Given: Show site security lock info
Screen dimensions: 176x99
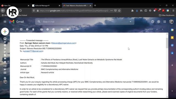Looking at the screenshot, I should click(x=38, y=10).
